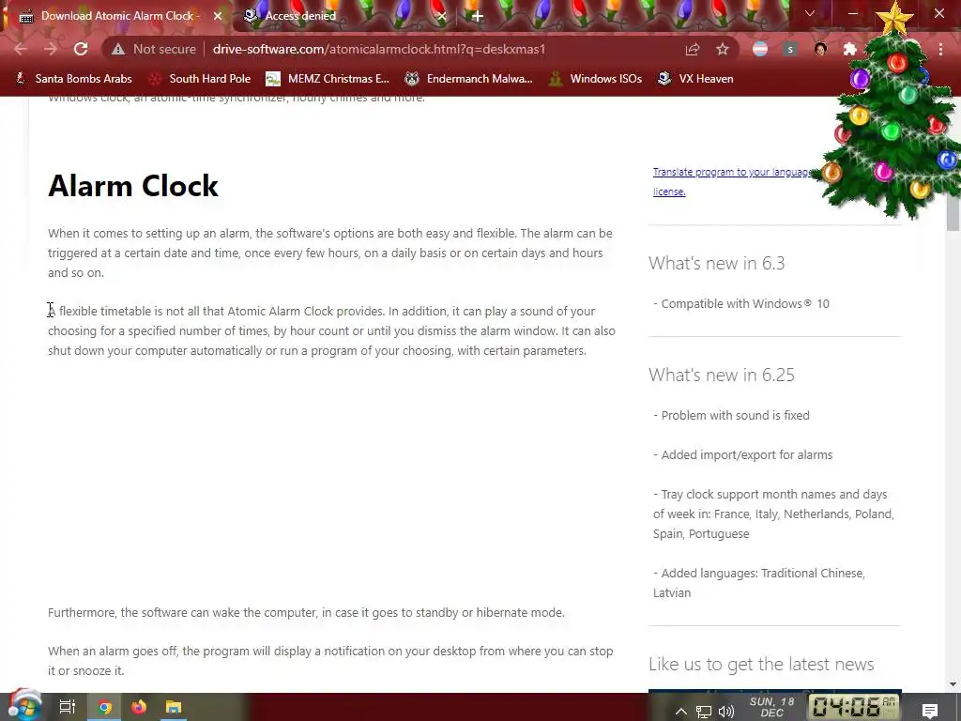Image resolution: width=961 pixels, height=721 pixels.
Task: Open Task View on taskbar
Action: pyautogui.click(x=67, y=707)
